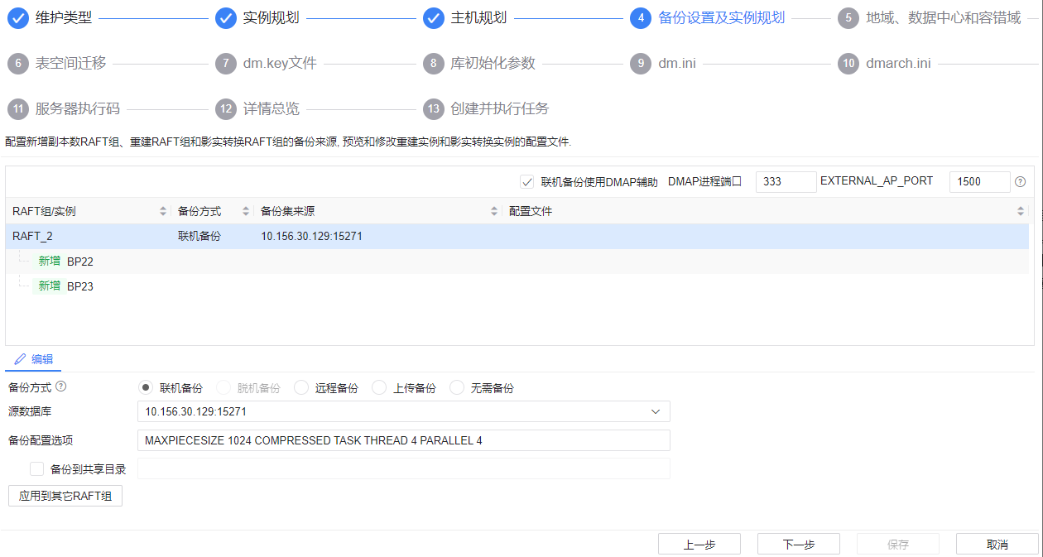This screenshot has height=557, width=1043.
Task: Click step 10 circle for dmarch.ini
Action: tap(848, 64)
